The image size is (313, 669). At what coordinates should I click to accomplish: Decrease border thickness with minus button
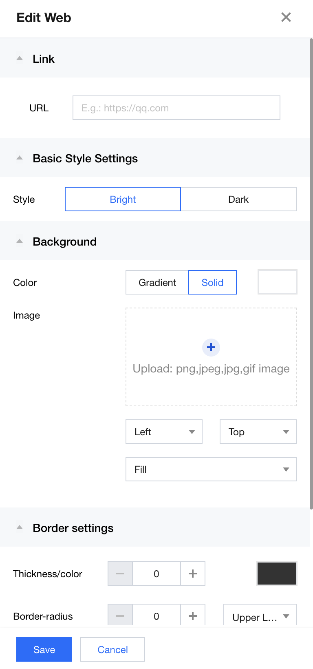point(120,574)
